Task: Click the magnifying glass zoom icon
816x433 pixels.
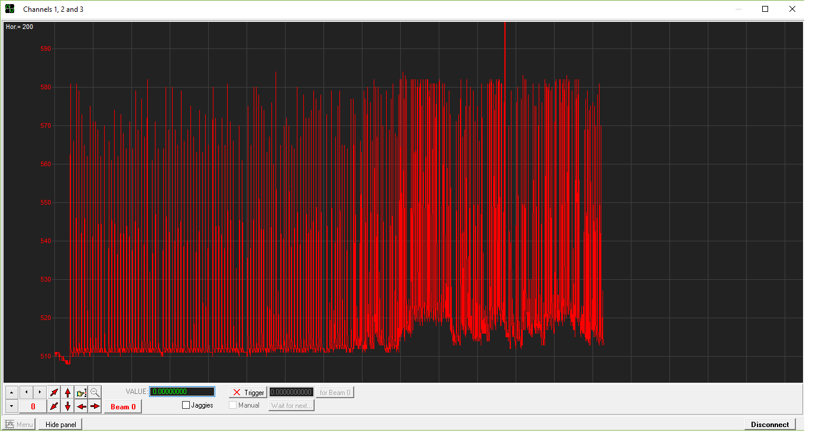Action: click(95, 392)
